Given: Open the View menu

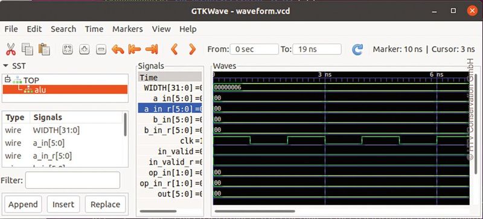Looking at the screenshot, I should [x=161, y=30].
